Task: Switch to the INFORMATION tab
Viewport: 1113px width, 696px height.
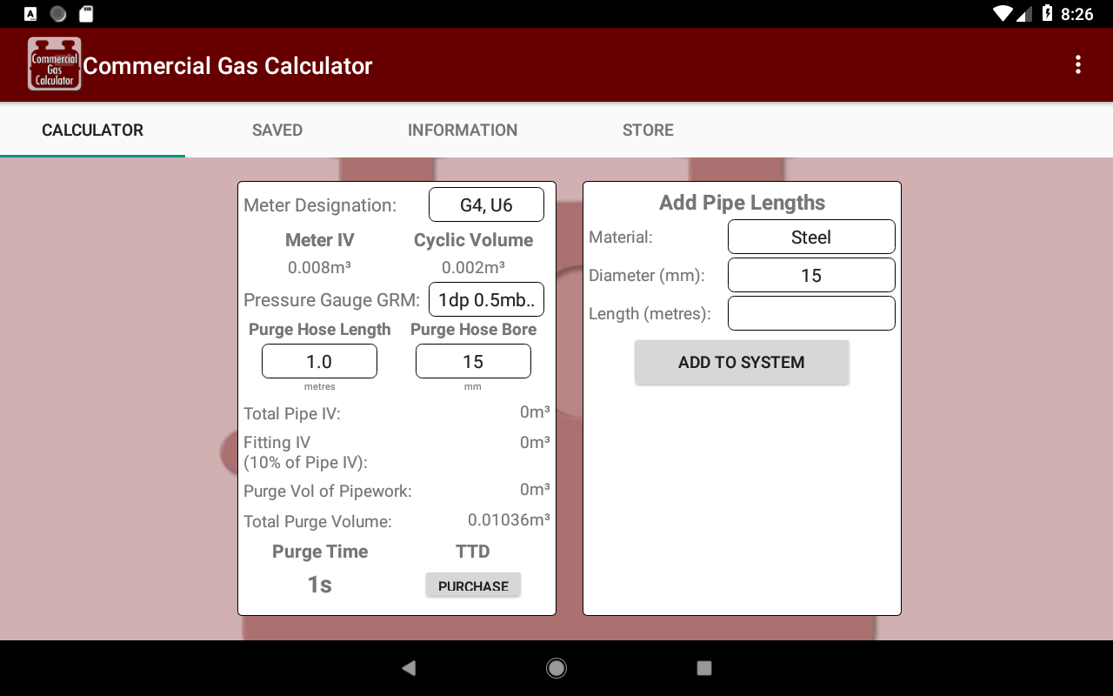Action: 463,130
